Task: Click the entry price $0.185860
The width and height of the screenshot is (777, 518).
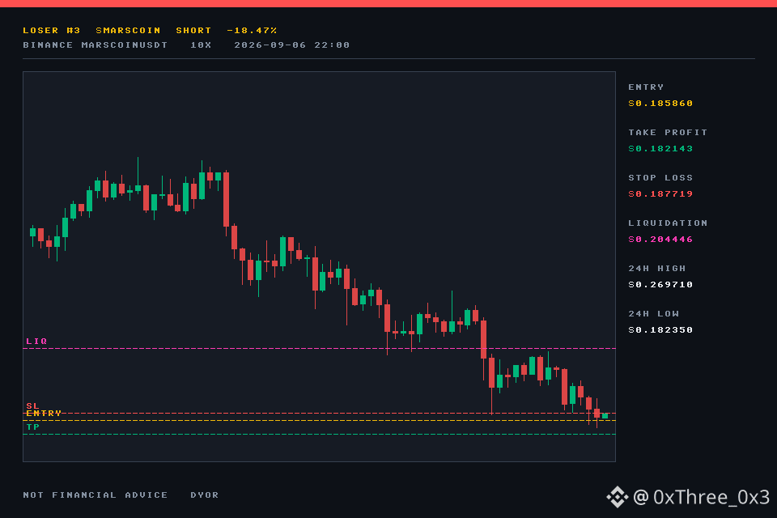Action: coord(660,103)
